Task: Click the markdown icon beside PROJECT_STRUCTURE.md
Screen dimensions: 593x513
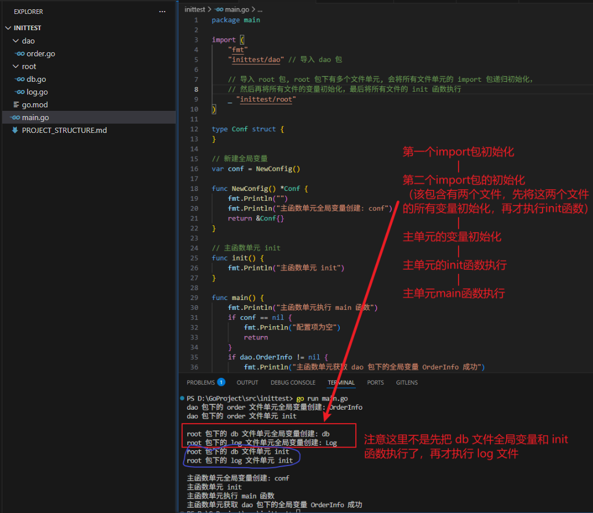Action: point(15,130)
